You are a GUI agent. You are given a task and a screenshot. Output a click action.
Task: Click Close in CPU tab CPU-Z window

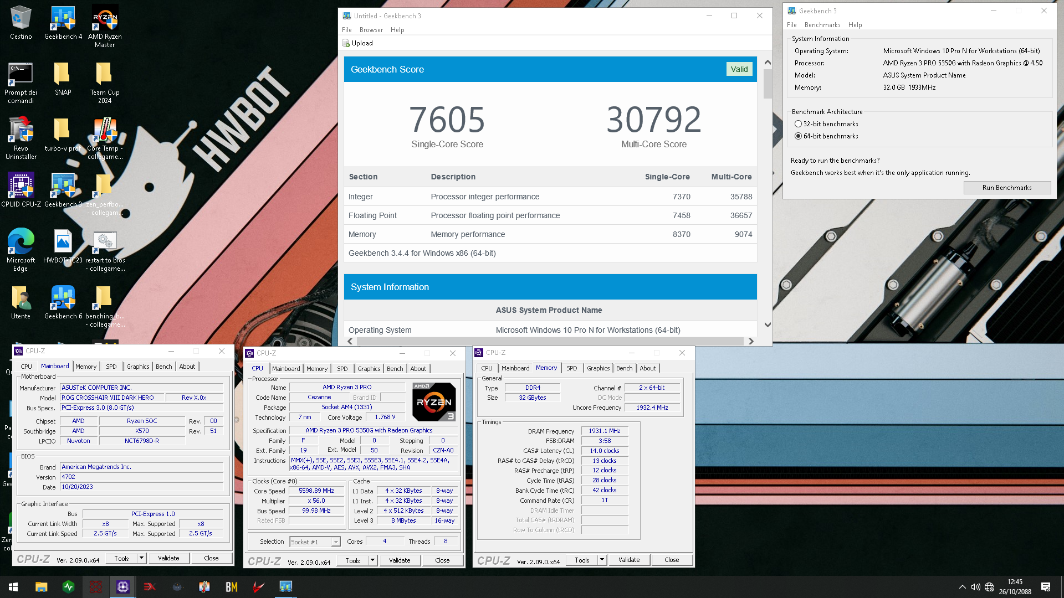pyautogui.click(x=442, y=560)
